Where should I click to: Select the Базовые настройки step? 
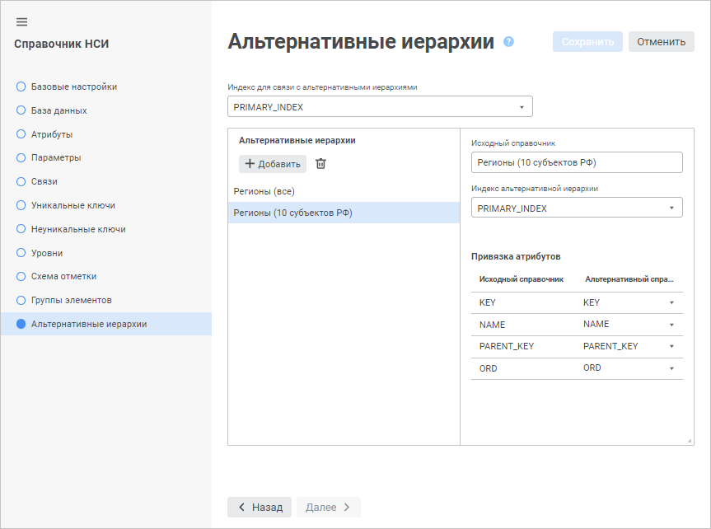tap(73, 87)
